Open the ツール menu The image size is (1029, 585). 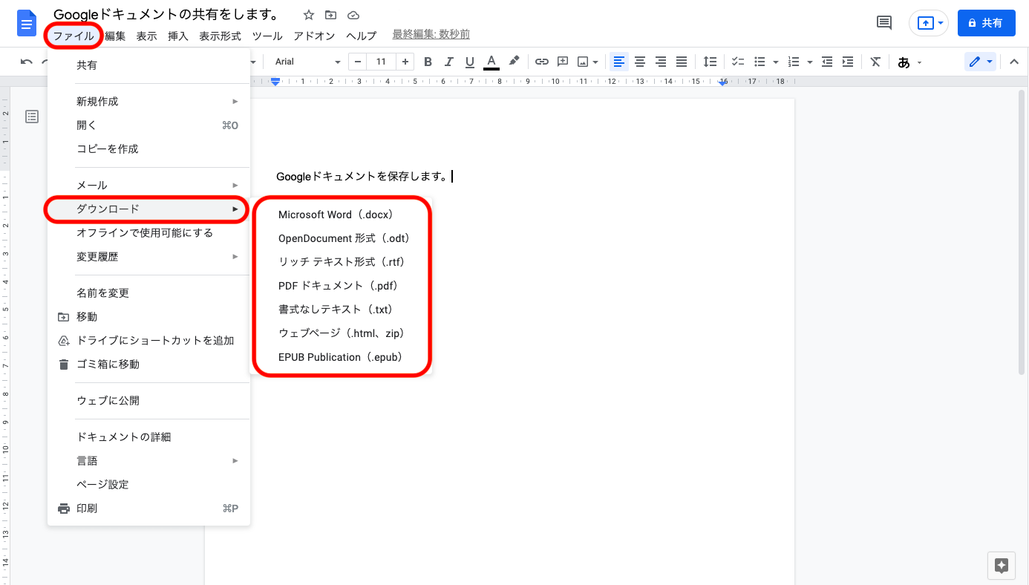(x=267, y=36)
